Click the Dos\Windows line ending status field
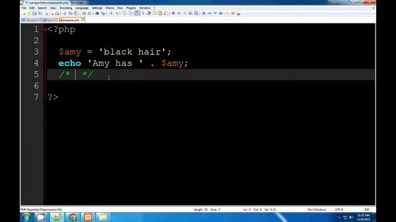The image size is (396, 222). click(x=317, y=210)
